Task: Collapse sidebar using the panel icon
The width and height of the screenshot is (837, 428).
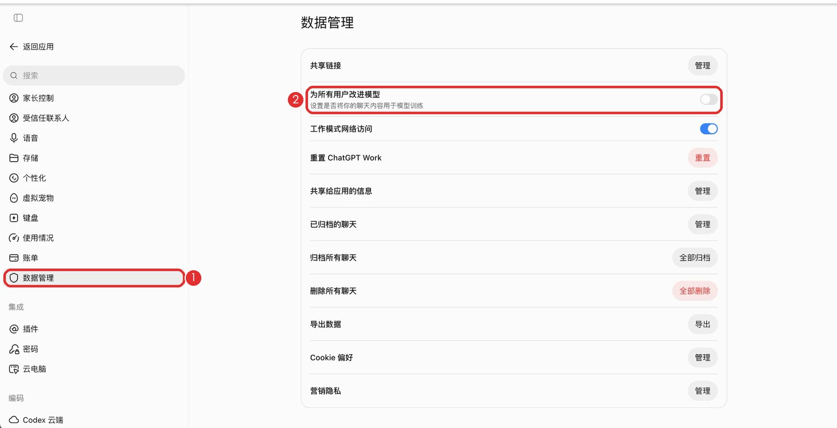Action: coord(18,18)
